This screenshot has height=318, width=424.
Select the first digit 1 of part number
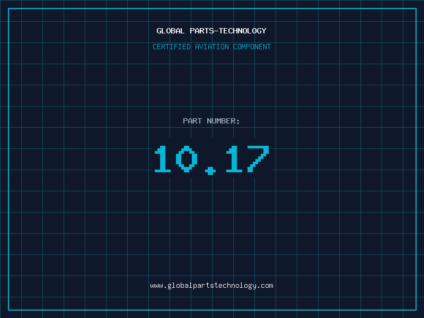[x=162, y=159]
